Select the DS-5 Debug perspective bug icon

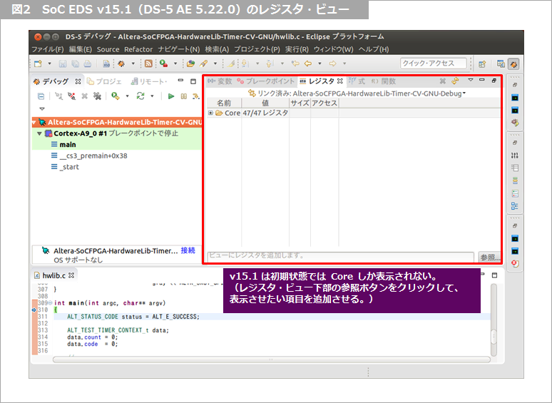[513, 64]
